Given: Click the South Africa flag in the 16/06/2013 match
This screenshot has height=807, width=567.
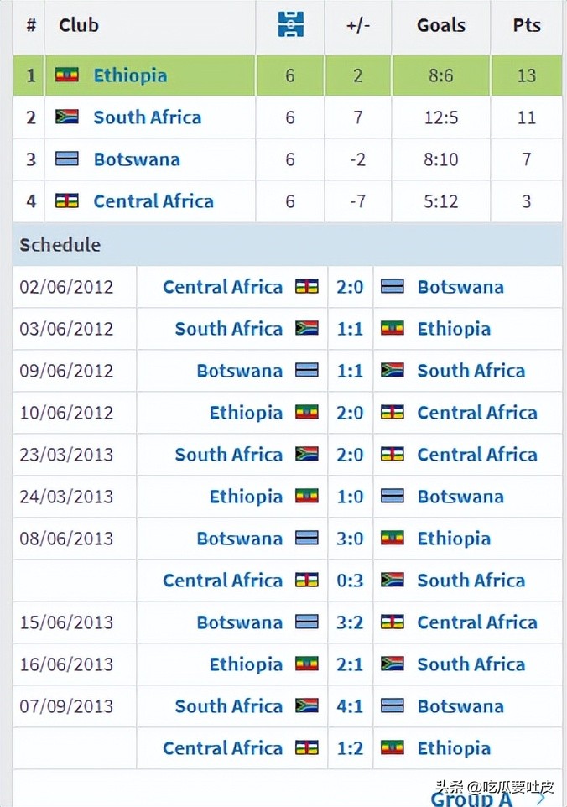Looking at the screenshot, I should coord(393,664).
